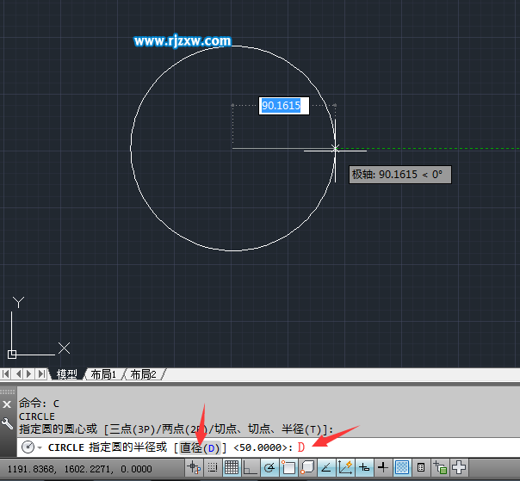Image resolution: width=520 pixels, height=481 pixels.
Task: Go to next layout tab arrow
Action: 29,374
